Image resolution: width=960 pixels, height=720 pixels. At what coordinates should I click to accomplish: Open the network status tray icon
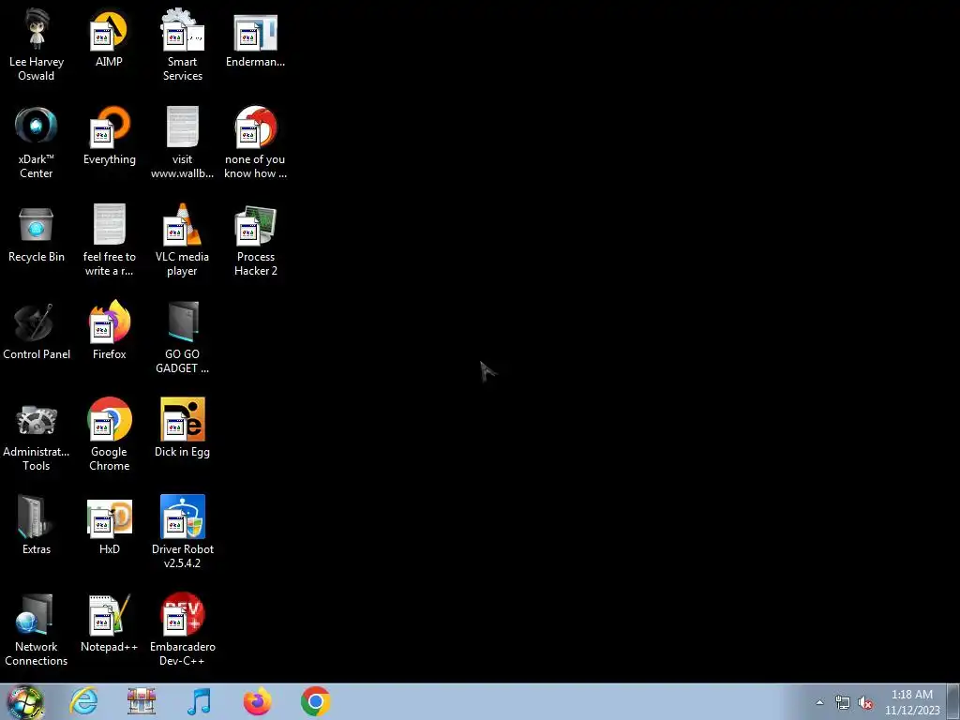(x=843, y=702)
